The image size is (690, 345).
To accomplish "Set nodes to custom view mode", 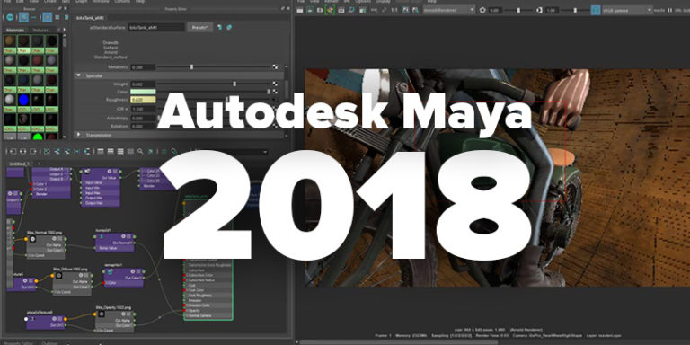I will (x=130, y=151).
